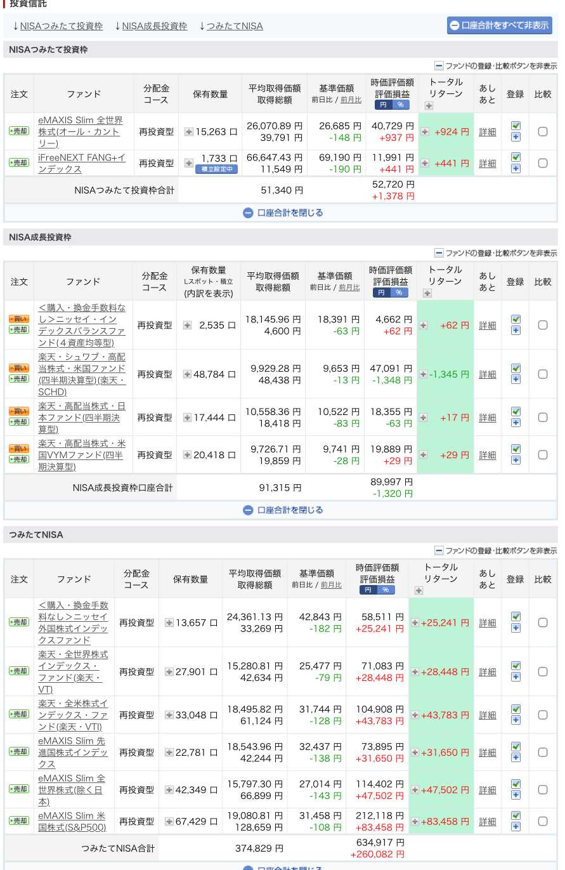Click 買い icon for ニッセイ・インデックスバランスファンド
This screenshot has width=565, height=870.
19,319
